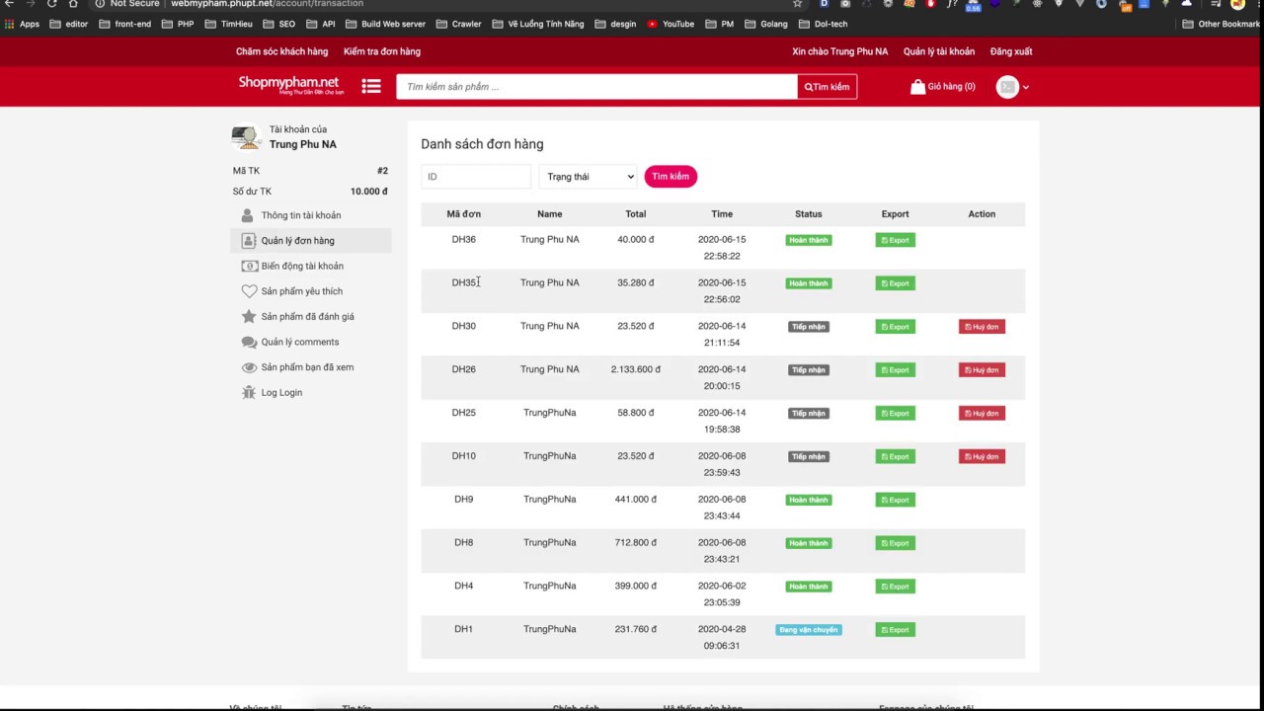Image resolution: width=1264 pixels, height=711 pixels.
Task: Export order DH35
Action: (x=895, y=283)
